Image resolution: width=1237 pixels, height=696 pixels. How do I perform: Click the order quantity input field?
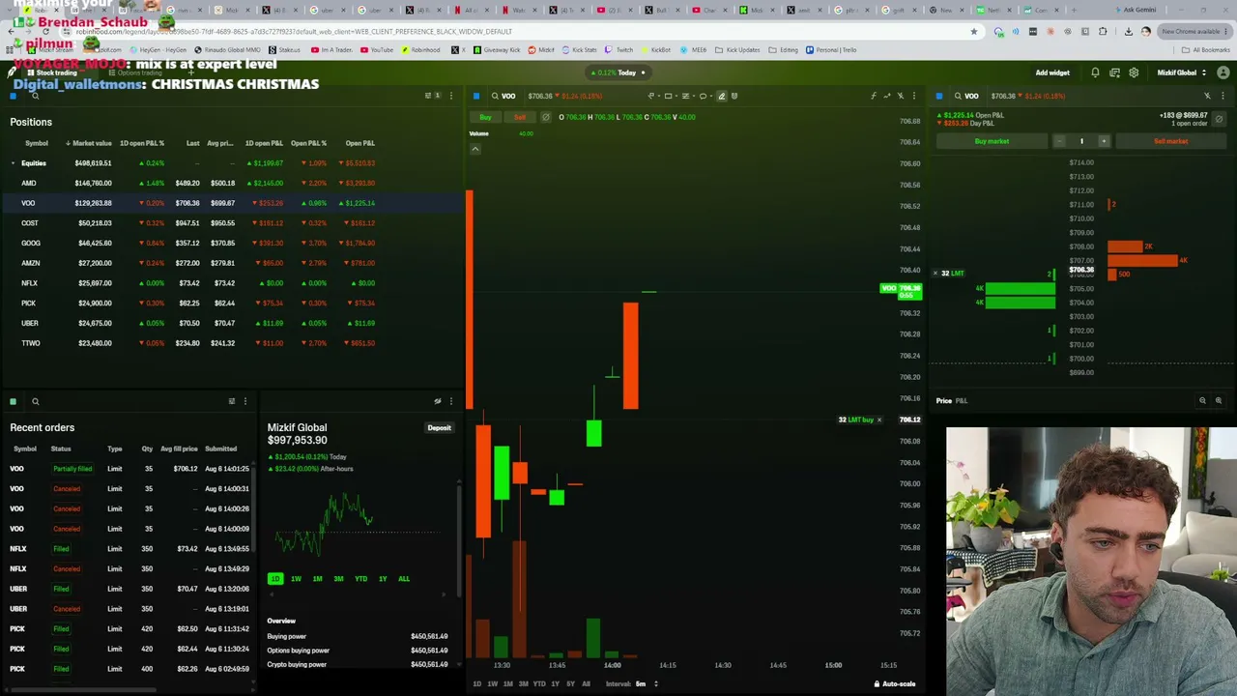click(1081, 141)
